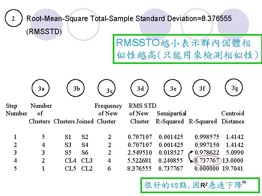Click the cluster name "CL4"
Viewport: 262px width, 196px height.
(x=70, y=160)
